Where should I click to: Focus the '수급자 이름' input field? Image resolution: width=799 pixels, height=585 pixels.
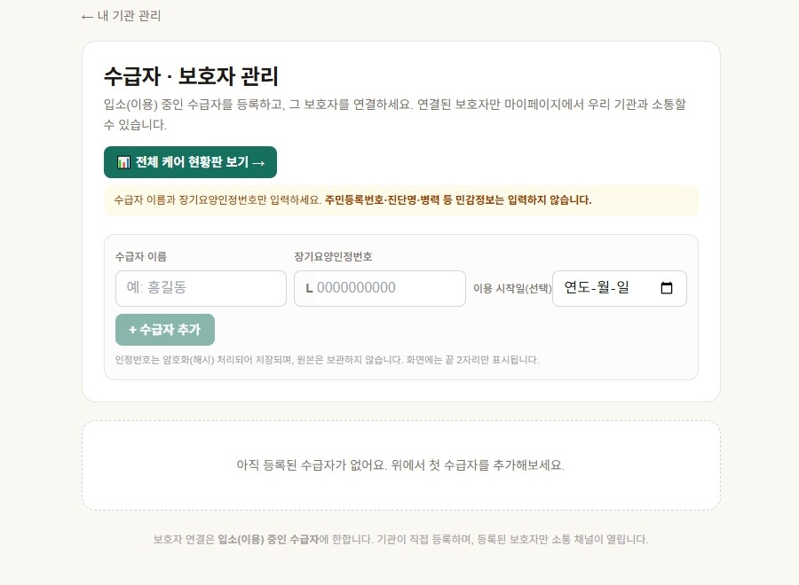201,288
